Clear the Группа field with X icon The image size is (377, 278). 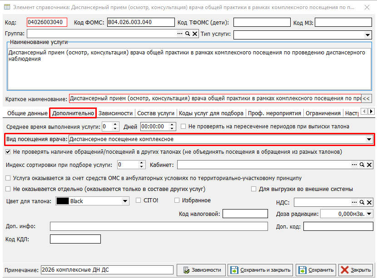(195, 34)
